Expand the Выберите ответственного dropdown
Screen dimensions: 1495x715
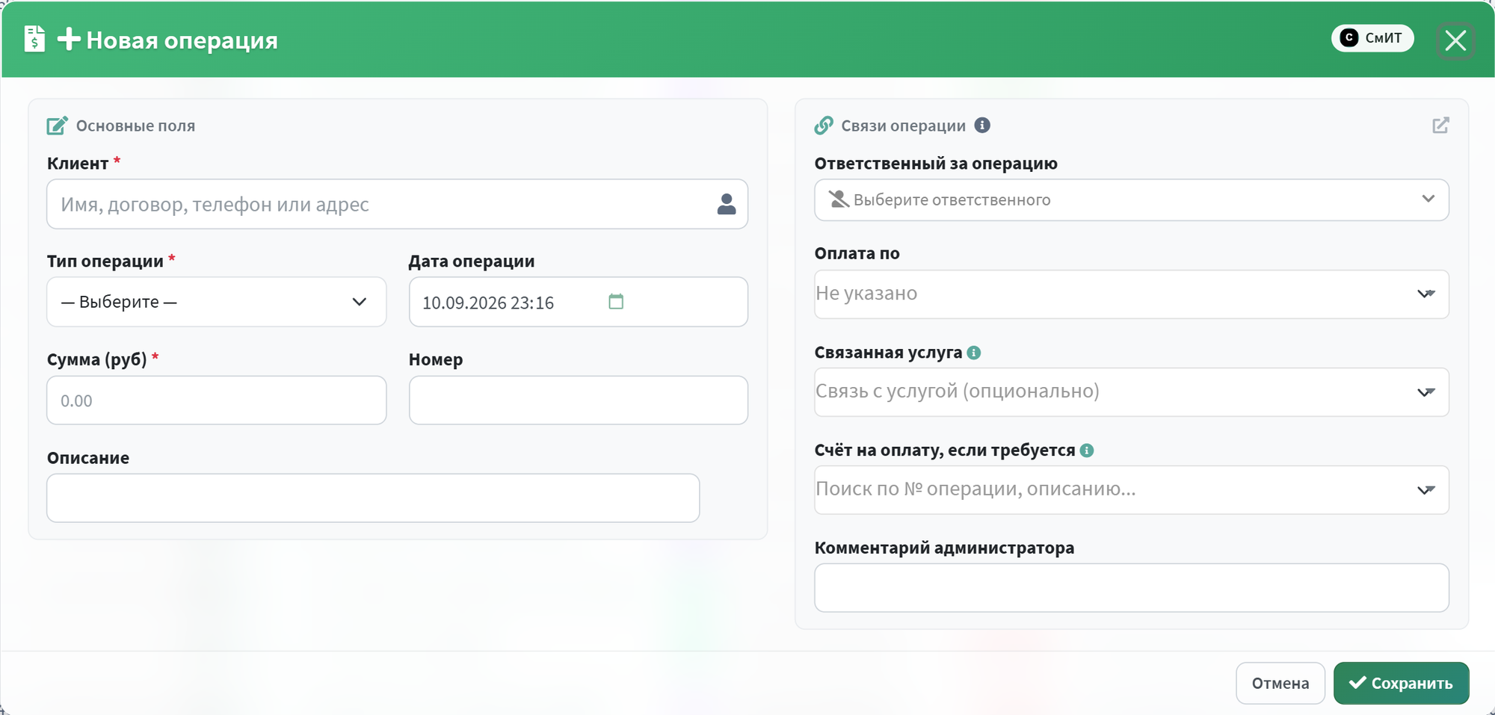point(1131,199)
